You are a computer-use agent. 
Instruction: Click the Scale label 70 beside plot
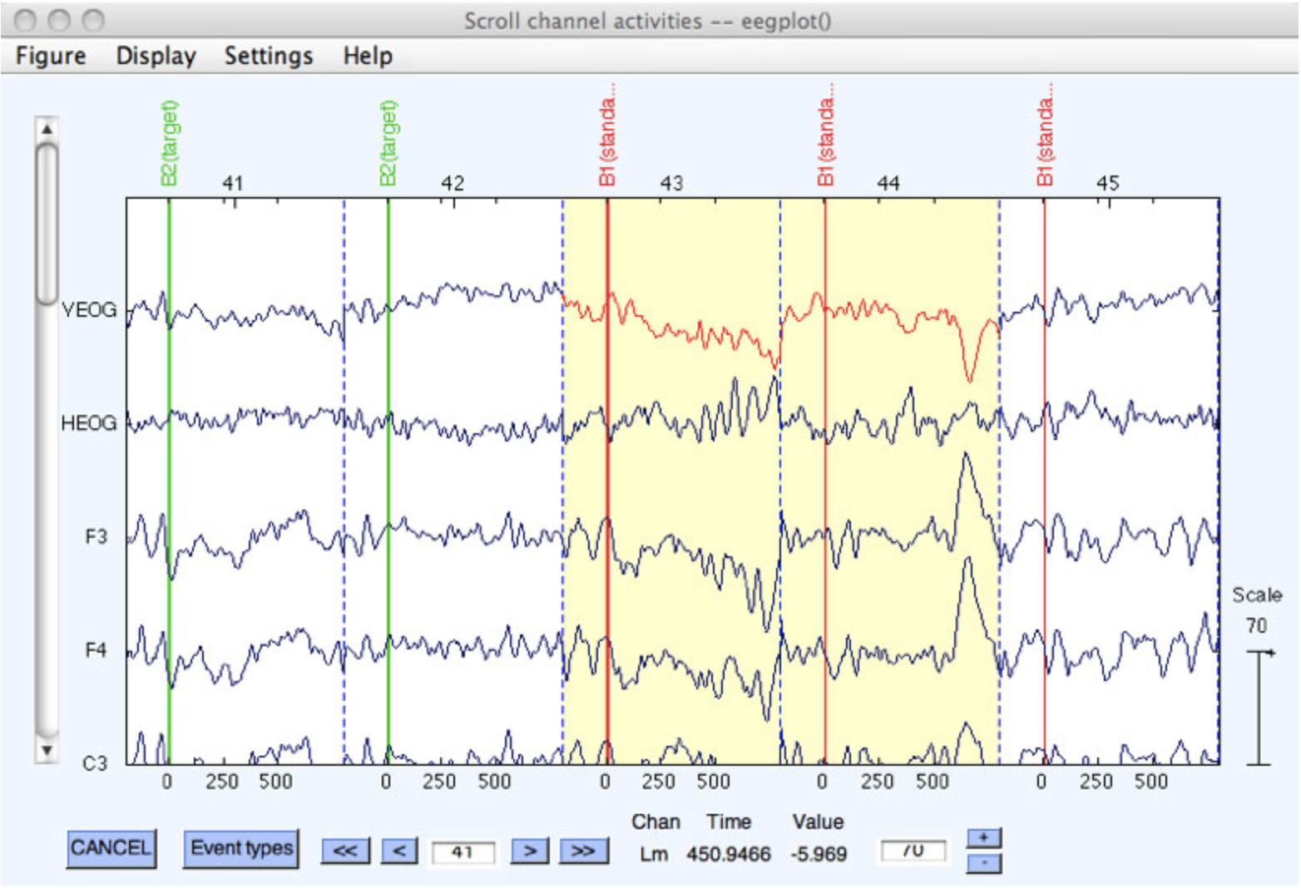tap(1256, 625)
